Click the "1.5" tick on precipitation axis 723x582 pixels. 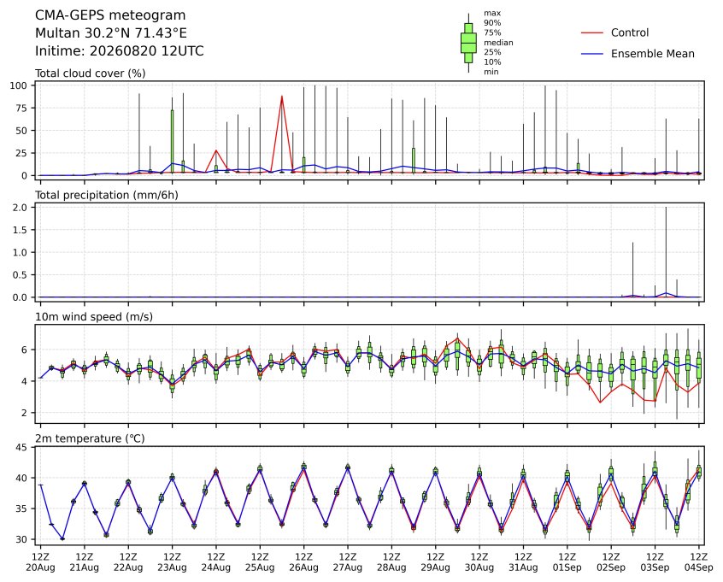(x=21, y=230)
